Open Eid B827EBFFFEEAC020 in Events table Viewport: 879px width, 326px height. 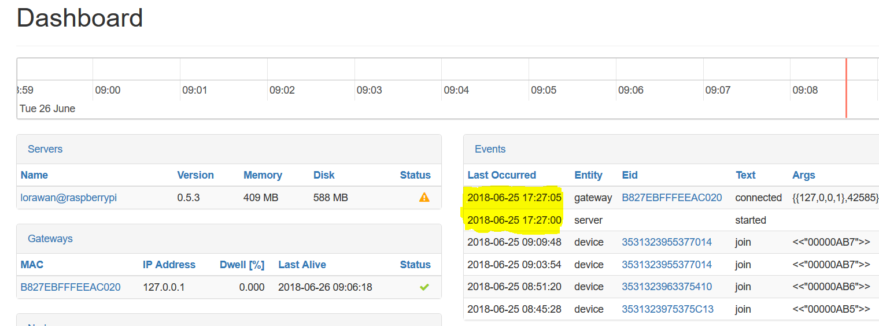(671, 198)
